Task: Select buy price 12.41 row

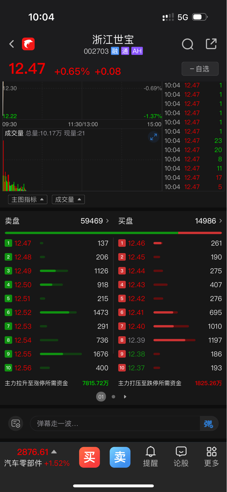Action: coord(170,312)
